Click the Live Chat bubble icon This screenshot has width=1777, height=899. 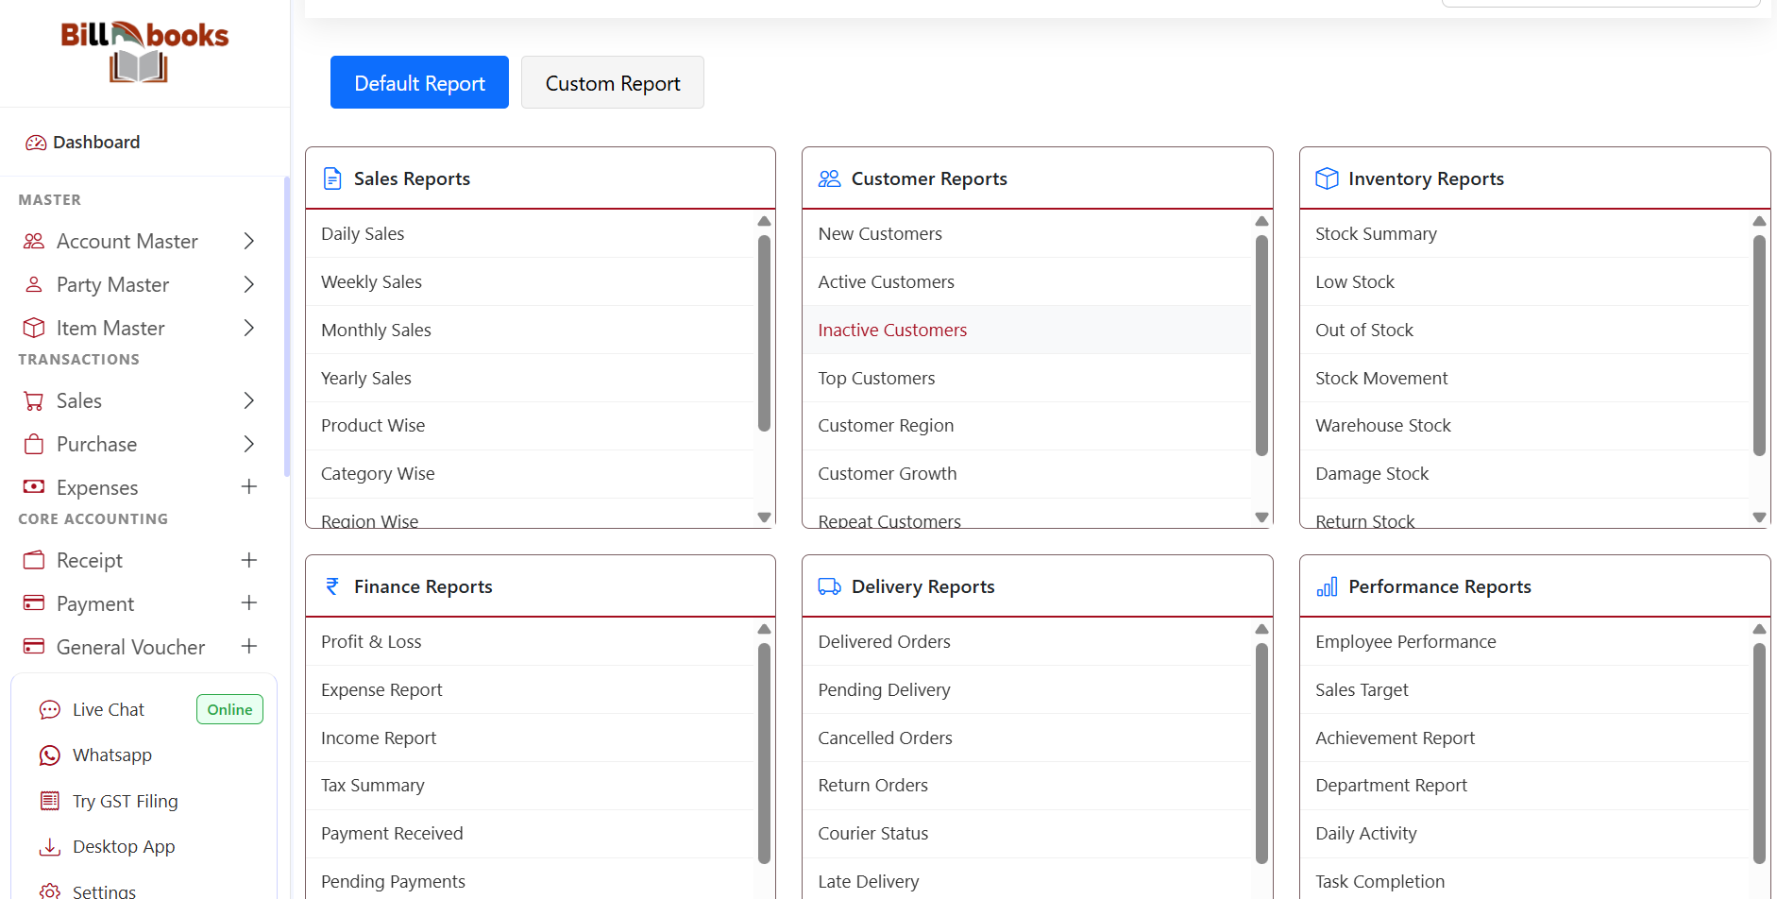click(50, 710)
